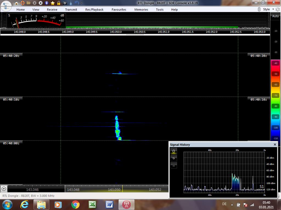Click the DE language indicator
Viewport: 281px width, 210px height.
coord(224,204)
